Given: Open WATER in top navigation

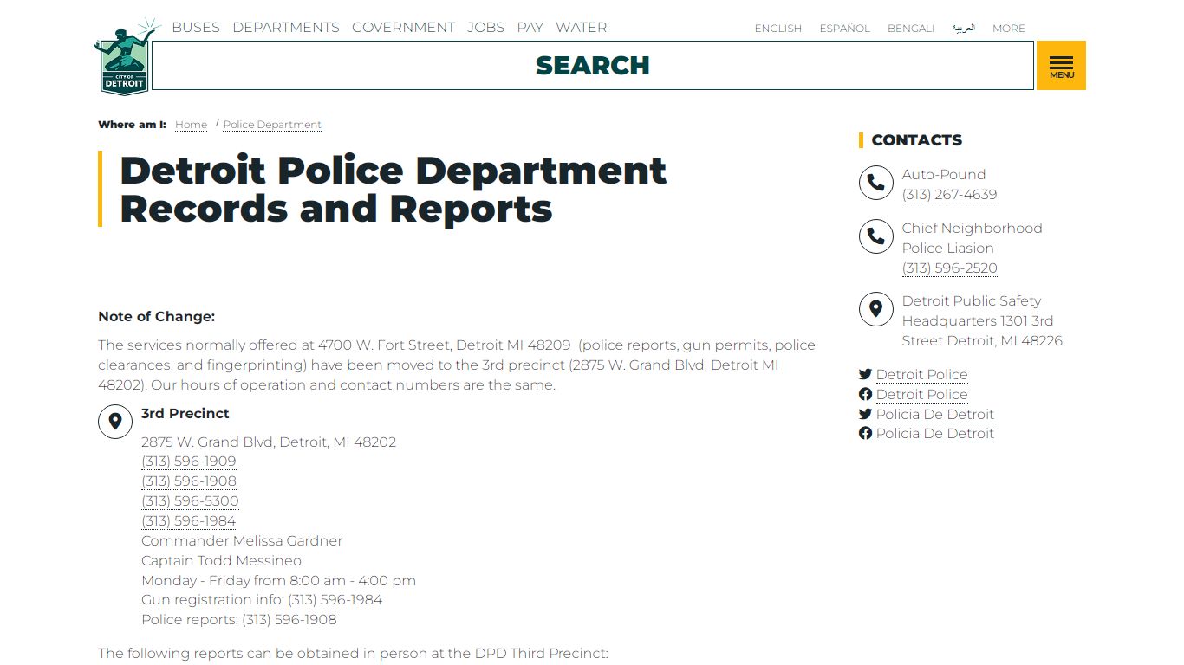Looking at the screenshot, I should pyautogui.click(x=581, y=28).
